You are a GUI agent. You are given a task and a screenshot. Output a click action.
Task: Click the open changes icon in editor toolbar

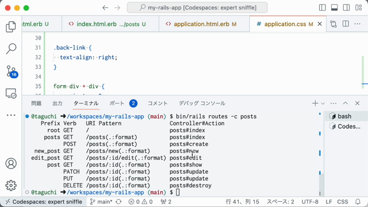333,24
